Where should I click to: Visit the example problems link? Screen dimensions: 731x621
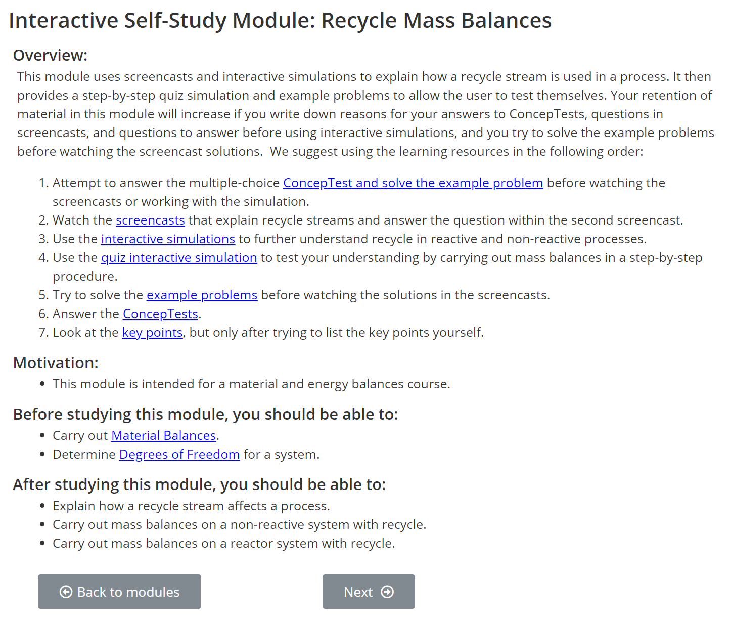pos(202,295)
